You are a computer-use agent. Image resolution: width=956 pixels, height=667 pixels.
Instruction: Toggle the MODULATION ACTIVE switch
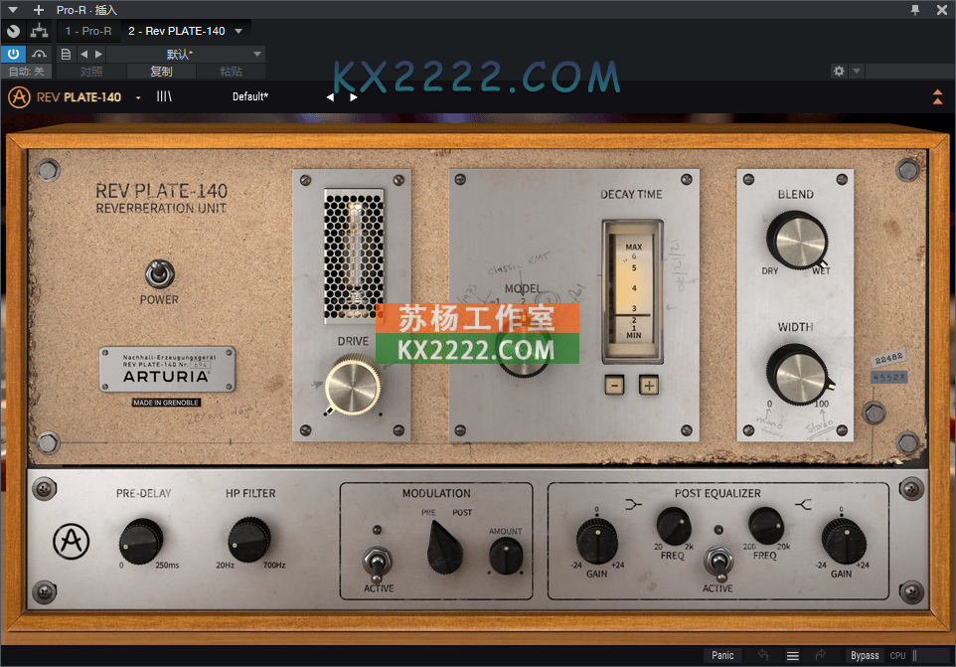(378, 563)
